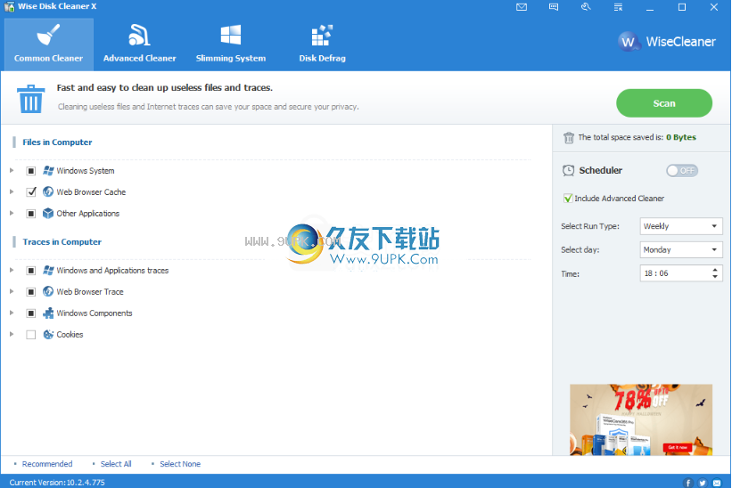Open the menu list icon in title bar

618,7
